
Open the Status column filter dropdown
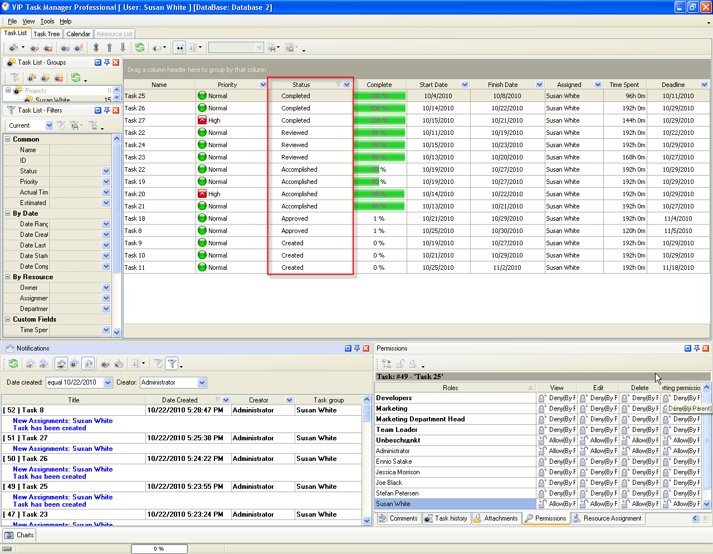[347, 85]
